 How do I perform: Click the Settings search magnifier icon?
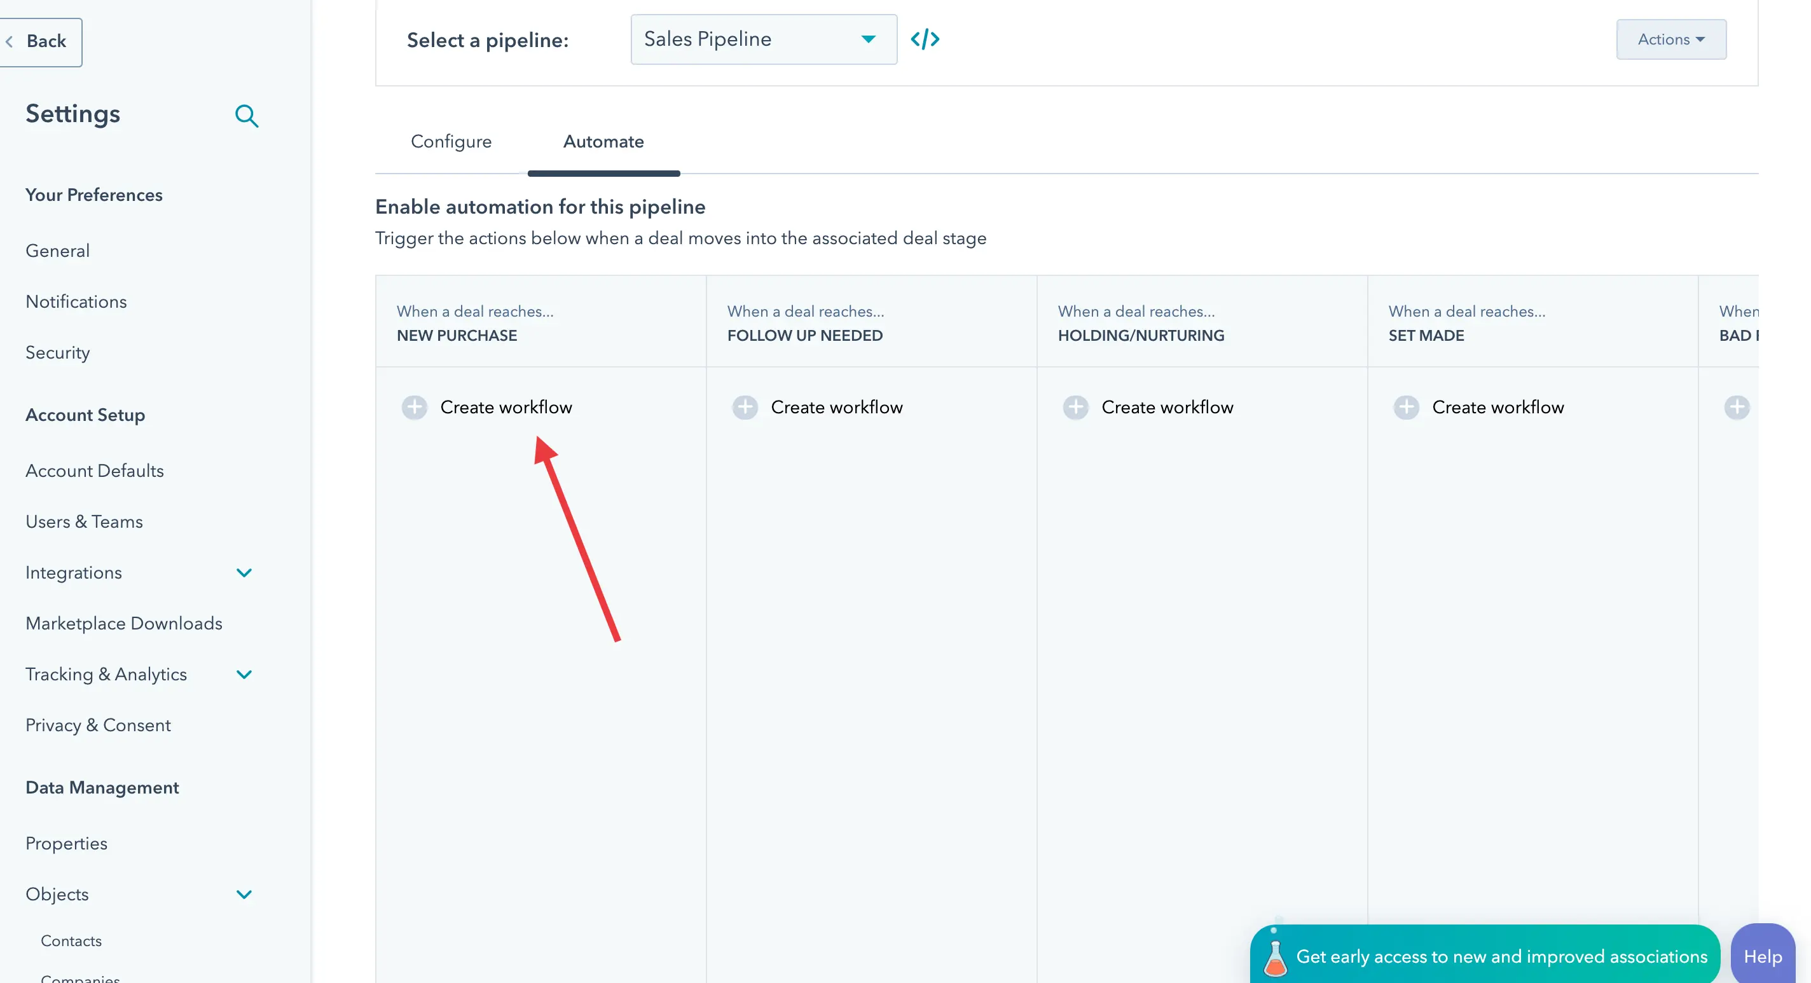[x=246, y=115]
